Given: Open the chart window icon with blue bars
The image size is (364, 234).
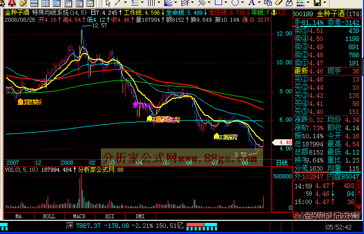Looking at the screenshot, I should click(56, 3).
